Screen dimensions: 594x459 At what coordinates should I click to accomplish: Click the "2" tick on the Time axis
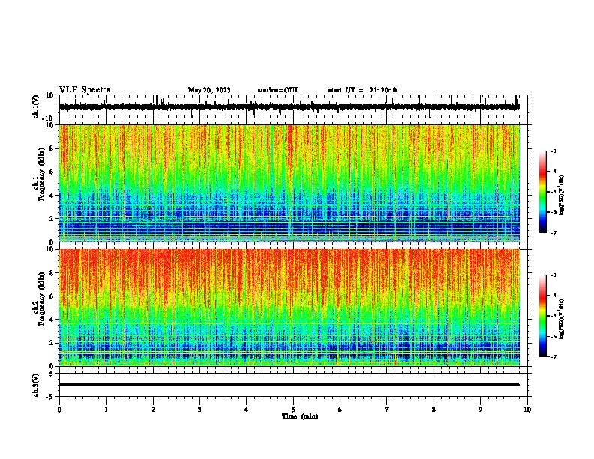click(x=153, y=409)
